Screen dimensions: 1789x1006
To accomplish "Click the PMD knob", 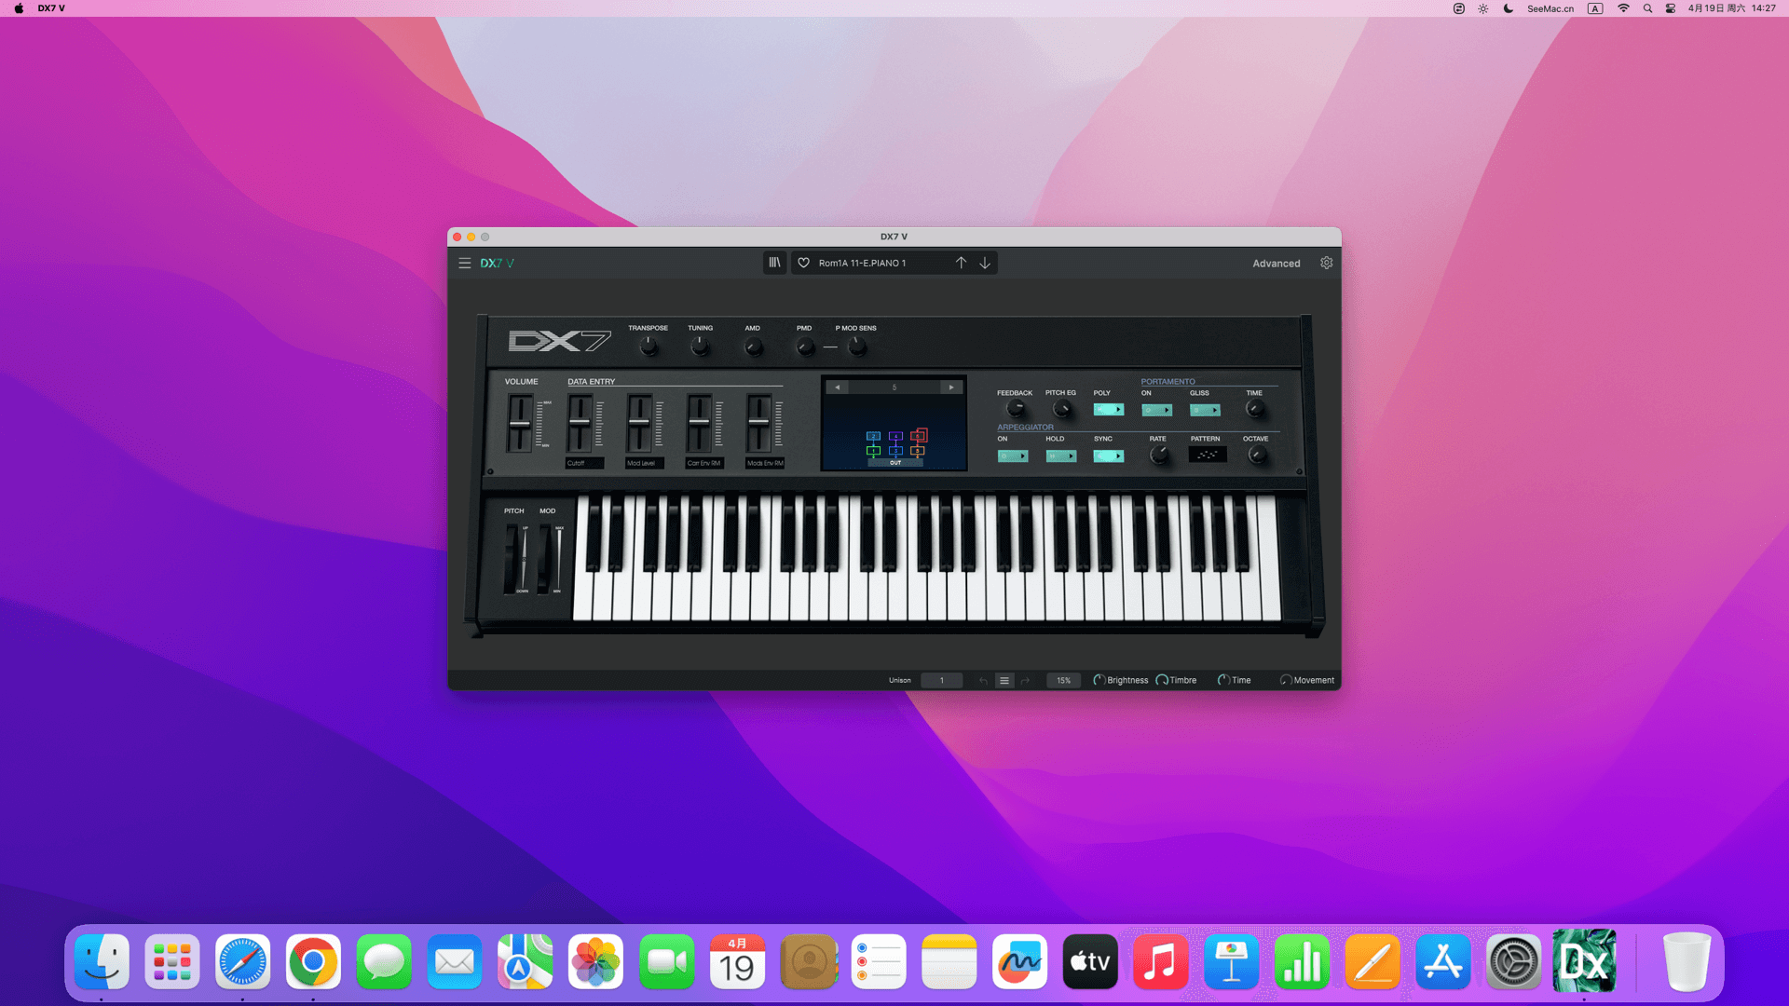I will pos(805,347).
